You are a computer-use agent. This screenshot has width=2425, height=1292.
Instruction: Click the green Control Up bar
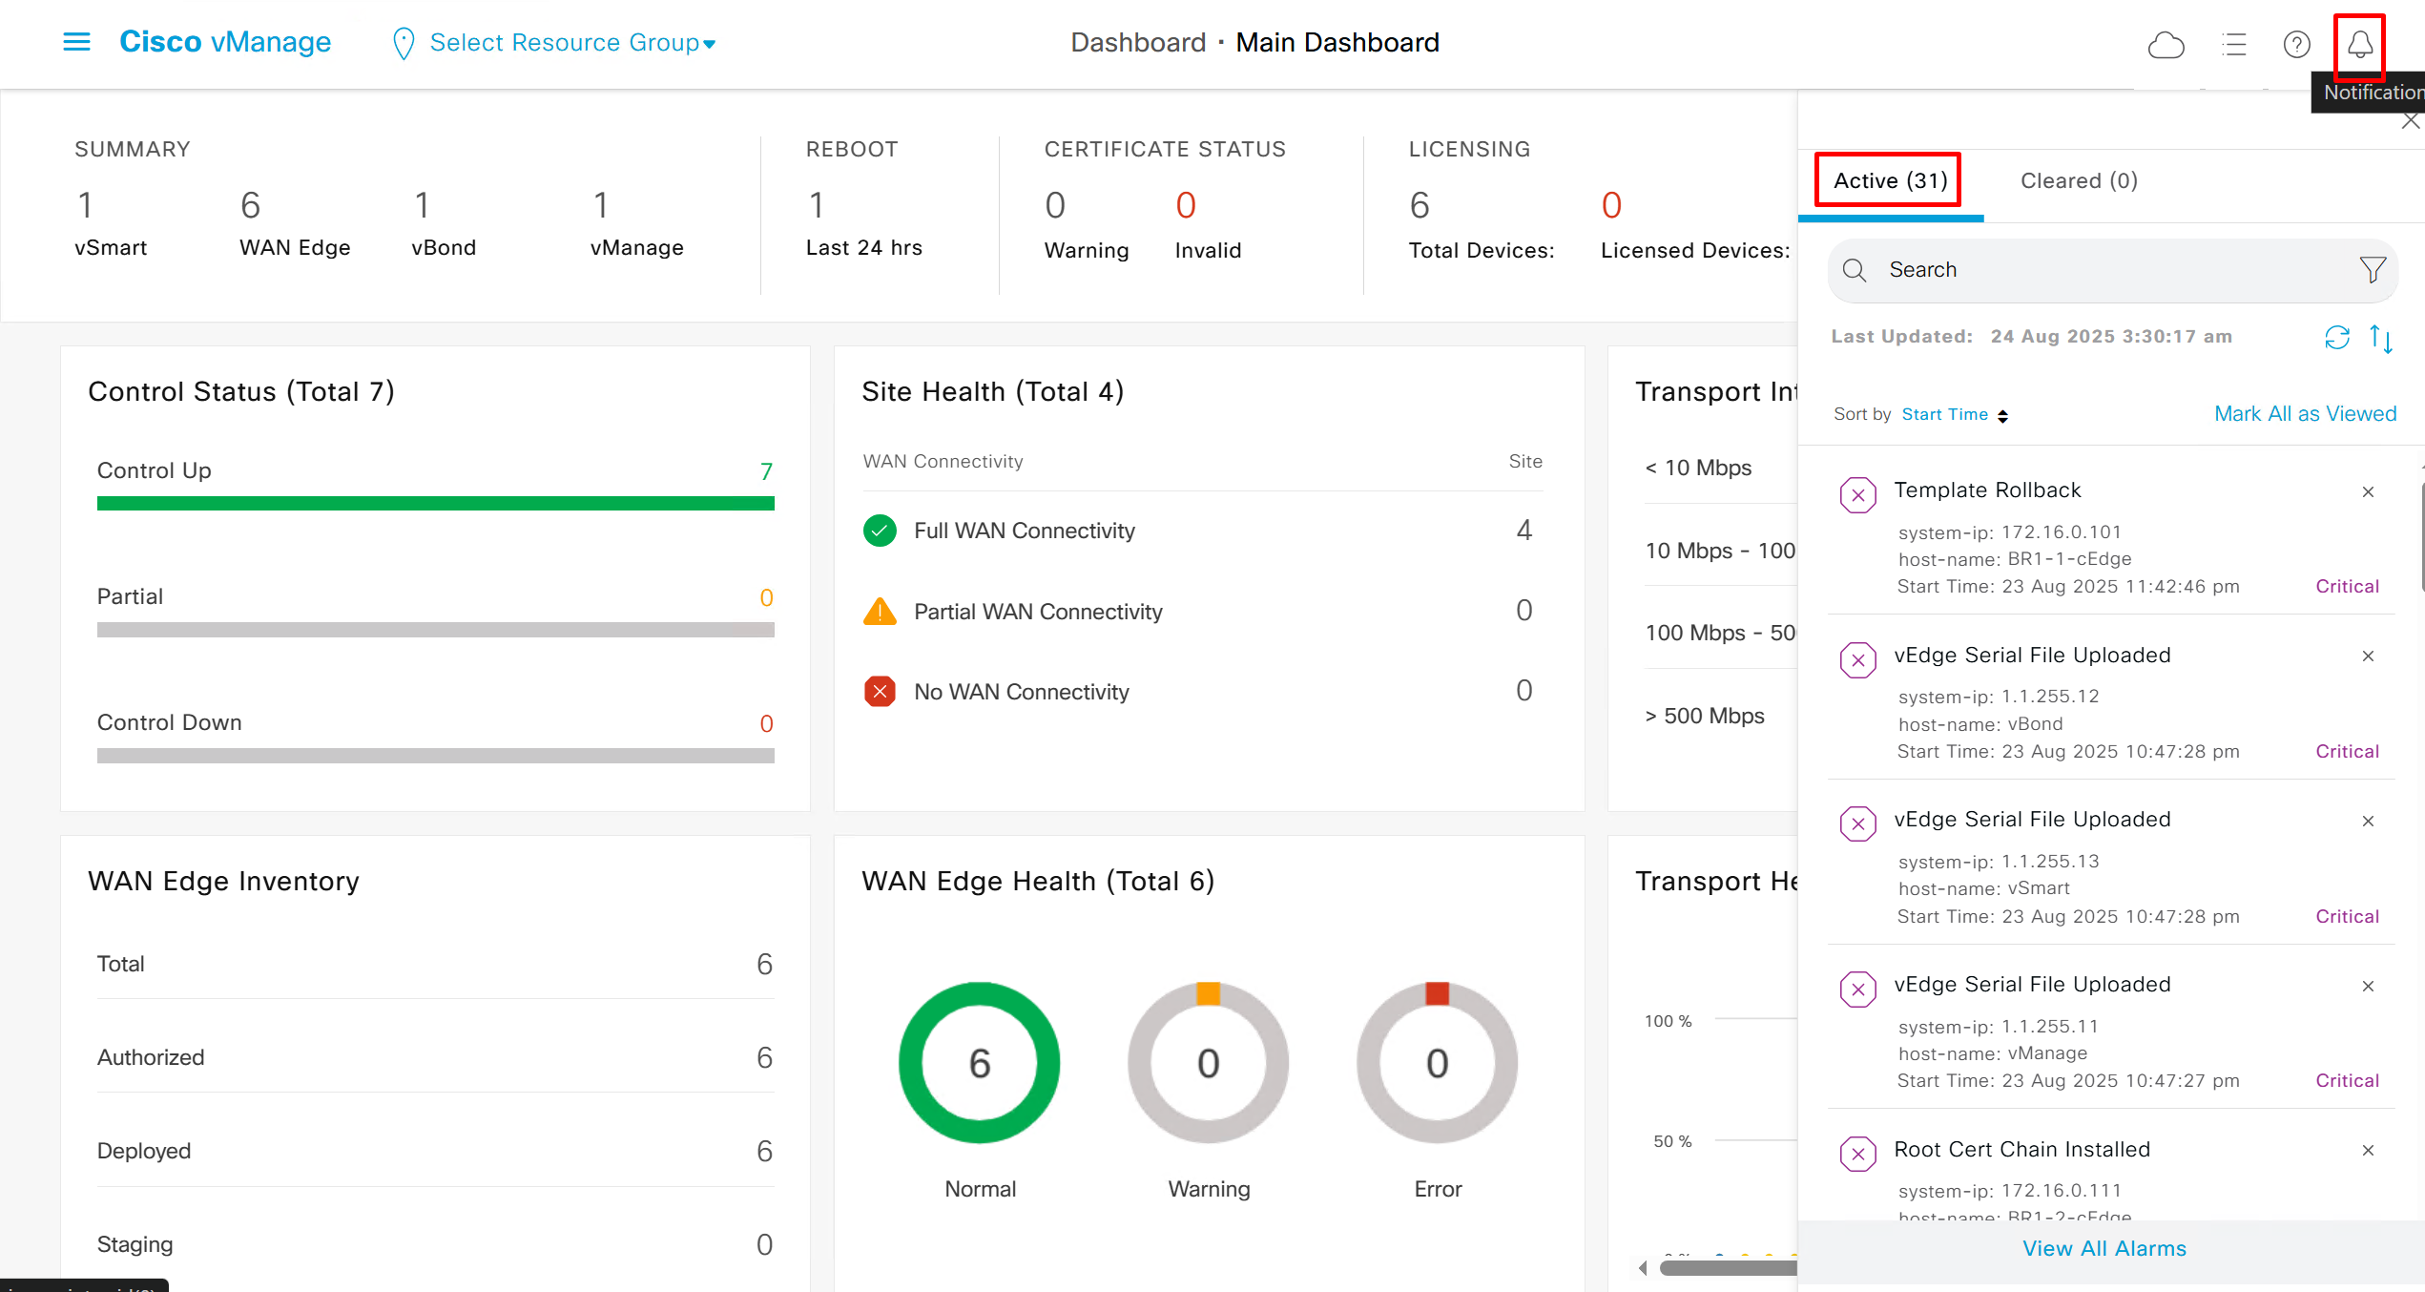pyautogui.click(x=435, y=503)
